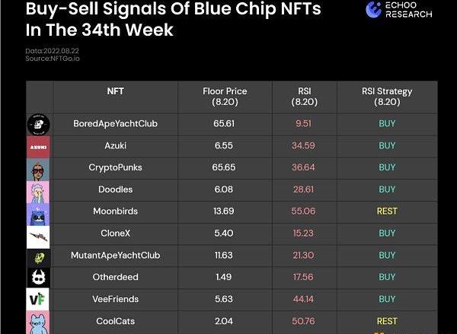This screenshot has height=334, width=457.
Task: Click the NFT column header
Action: click(x=116, y=91)
